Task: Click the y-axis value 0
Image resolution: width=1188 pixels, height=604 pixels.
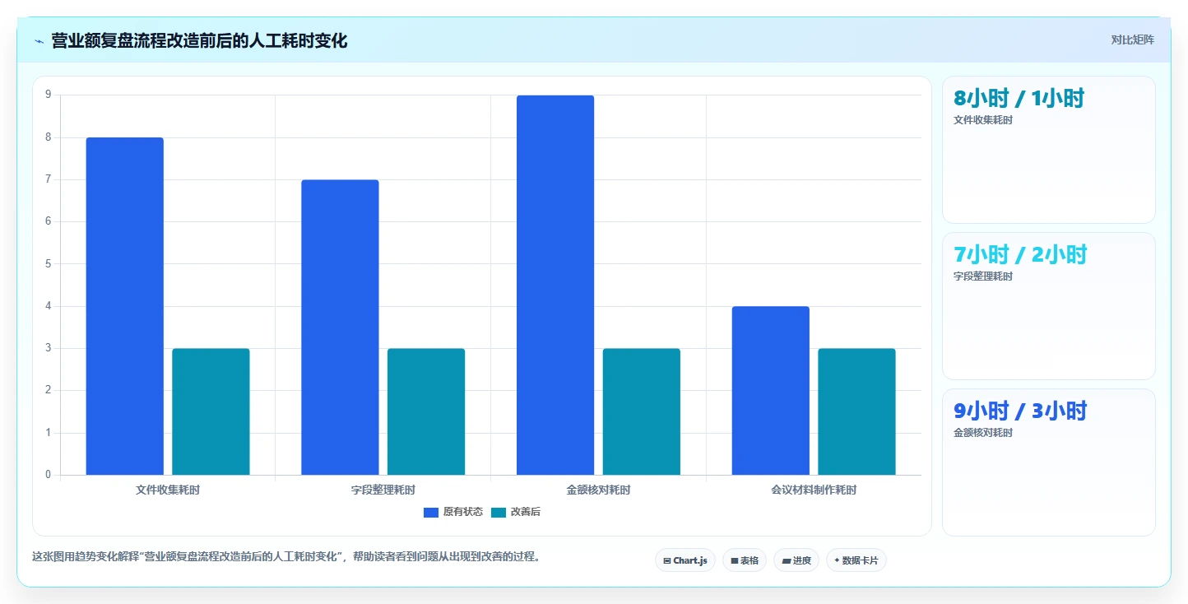Action: click(49, 475)
